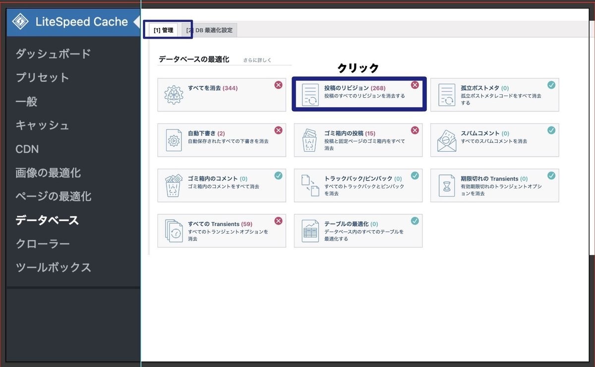Click テーブルの最適化 (0) title
The height and width of the screenshot is (367, 595).
351,224
